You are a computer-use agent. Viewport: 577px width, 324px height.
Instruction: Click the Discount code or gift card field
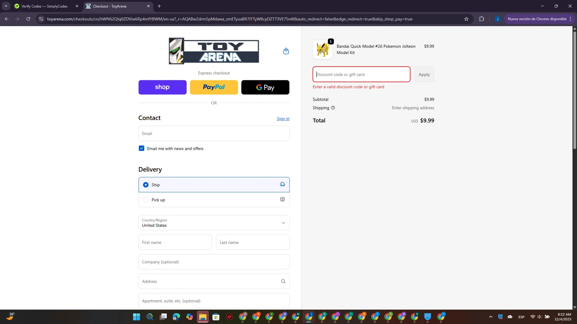(361, 74)
